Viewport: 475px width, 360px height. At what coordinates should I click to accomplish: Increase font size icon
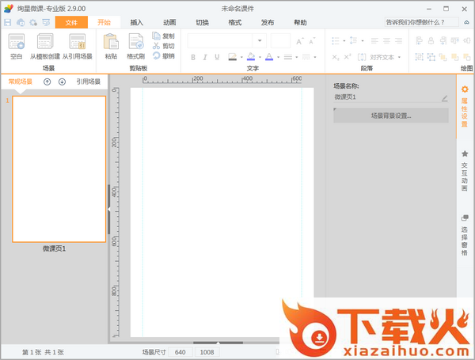click(x=299, y=41)
